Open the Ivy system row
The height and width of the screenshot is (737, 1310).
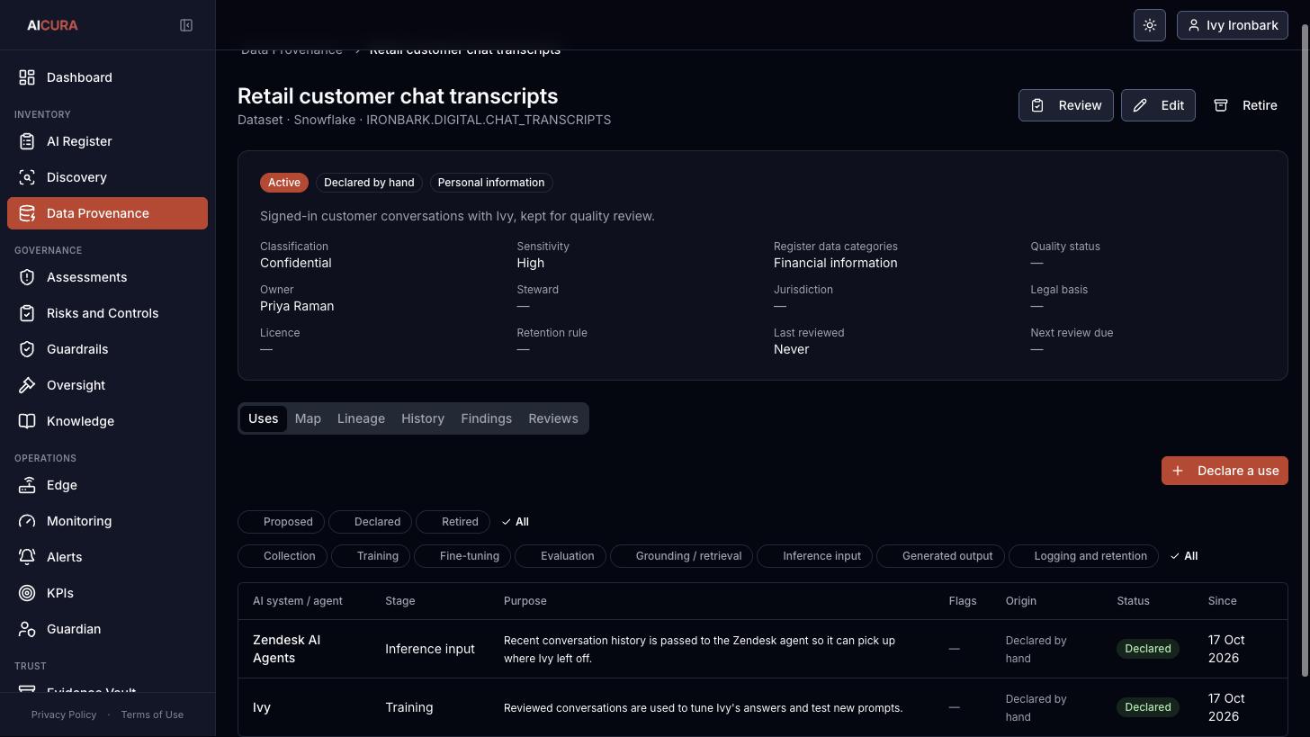point(762,707)
